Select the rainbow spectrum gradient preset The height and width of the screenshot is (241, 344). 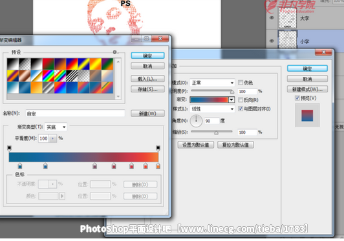pyautogui.click(x=48, y=76)
